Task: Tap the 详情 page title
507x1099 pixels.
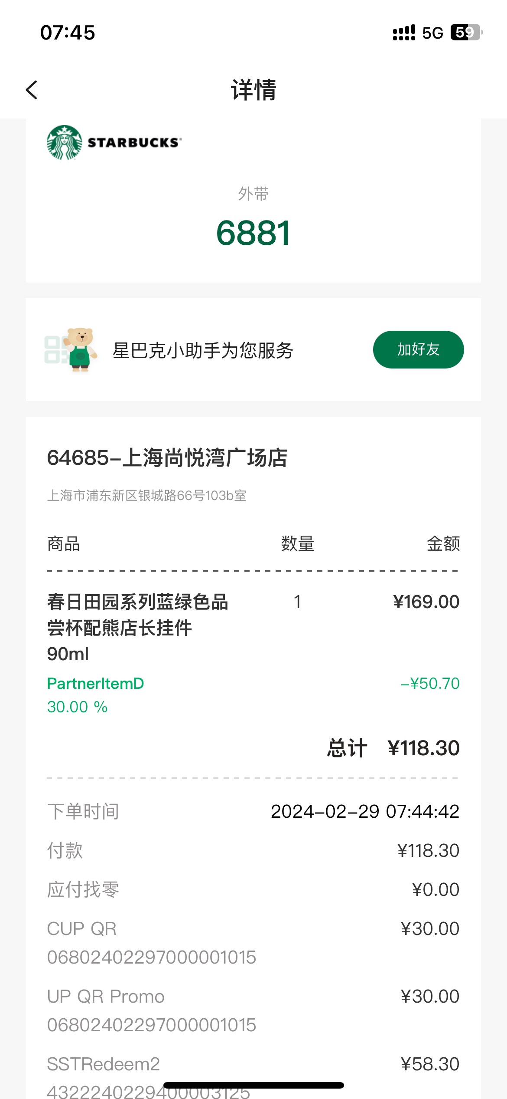Action: click(253, 90)
